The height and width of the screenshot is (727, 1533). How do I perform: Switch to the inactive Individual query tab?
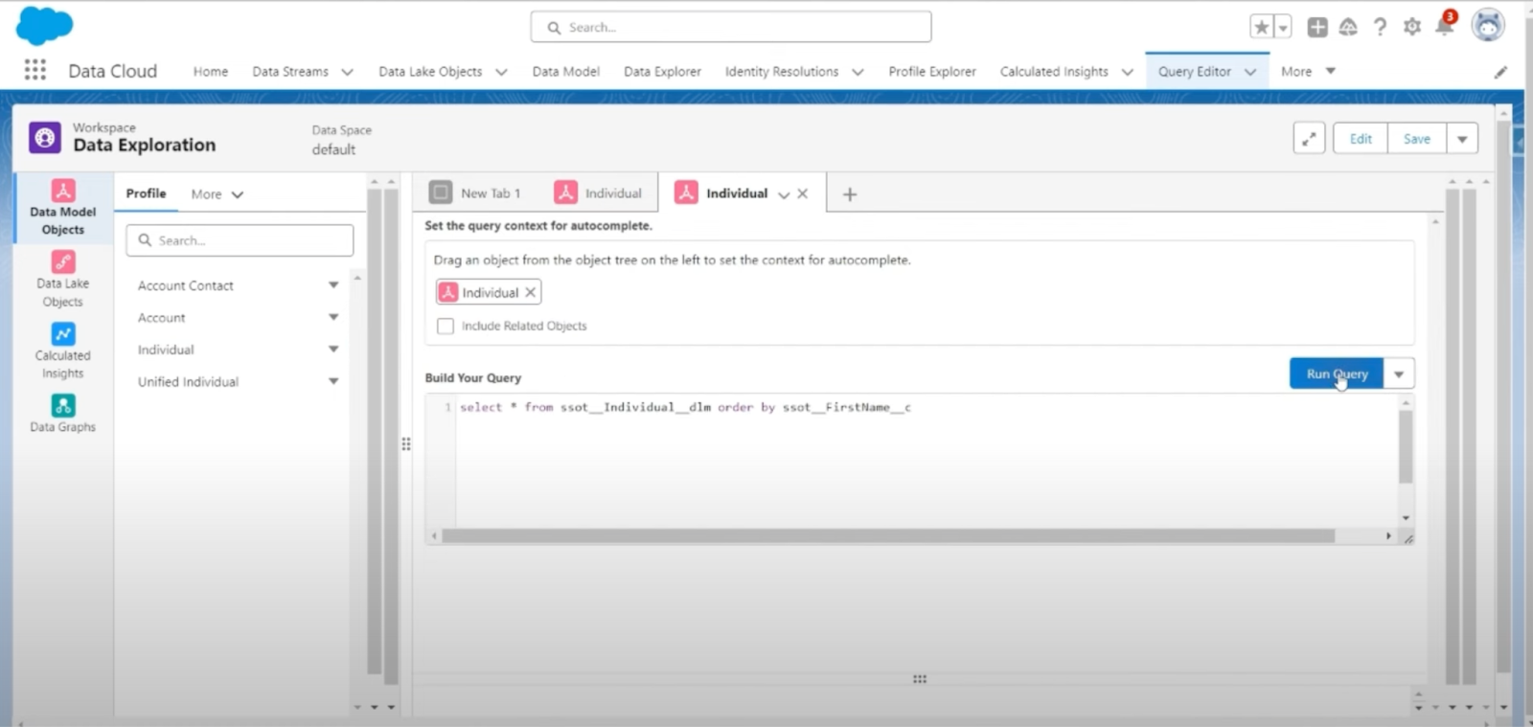tap(598, 193)
